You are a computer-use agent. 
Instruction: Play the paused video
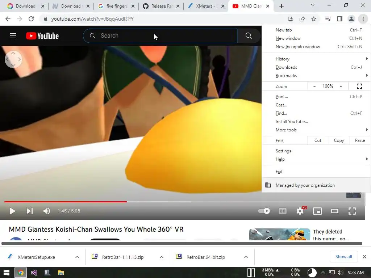point(13,211)
